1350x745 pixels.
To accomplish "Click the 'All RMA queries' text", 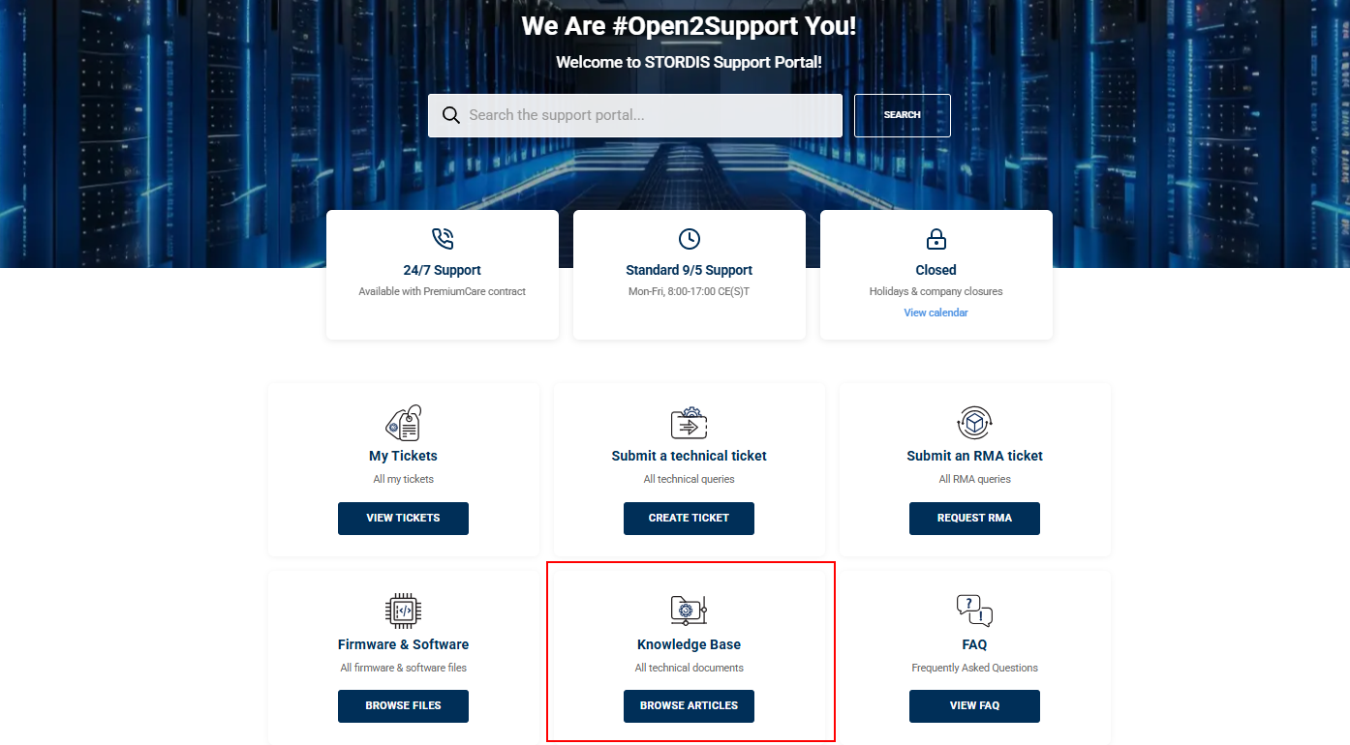I will [974, 479].
